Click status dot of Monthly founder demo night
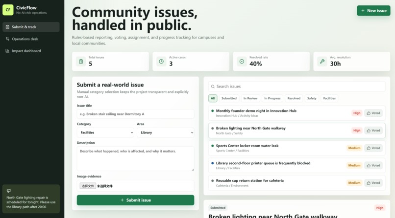 tap(212, 111)
